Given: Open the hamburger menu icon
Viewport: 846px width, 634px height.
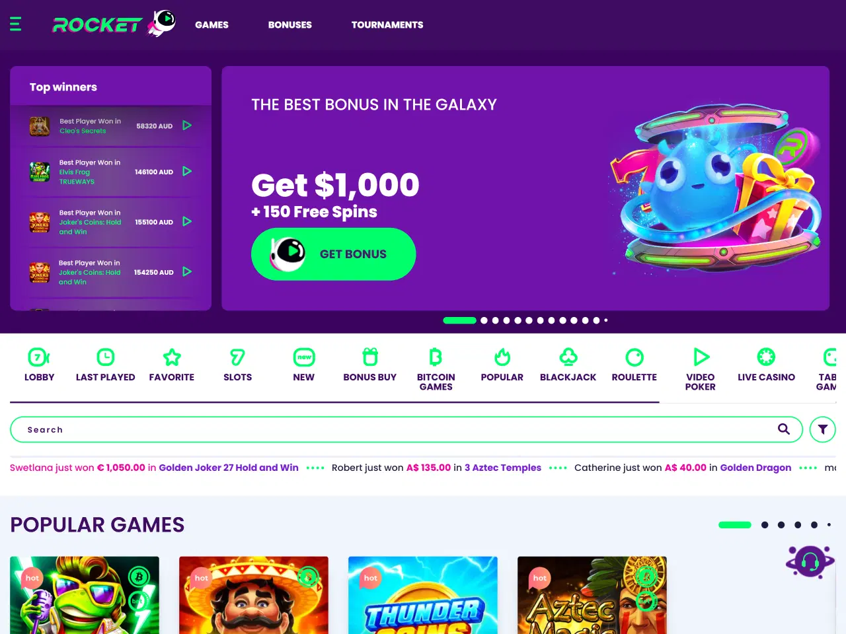Looking at the screenshot, I should (16, 24).
